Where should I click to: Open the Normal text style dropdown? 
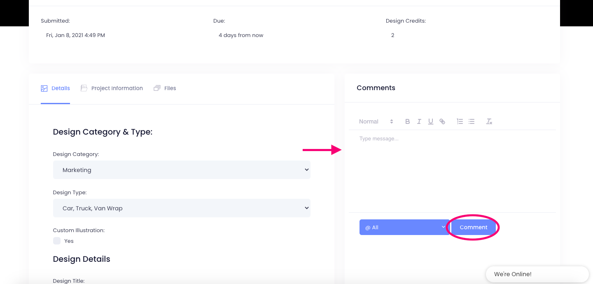pyautogui.click(x=376, y=121)
